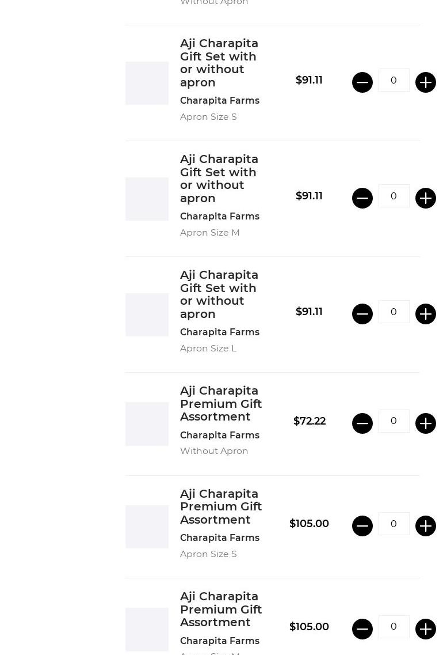The width and height of the screenshot is (443, 655).
Task: Increase quantity for Gift Set Apron Size L
Action: coord(426,314)
